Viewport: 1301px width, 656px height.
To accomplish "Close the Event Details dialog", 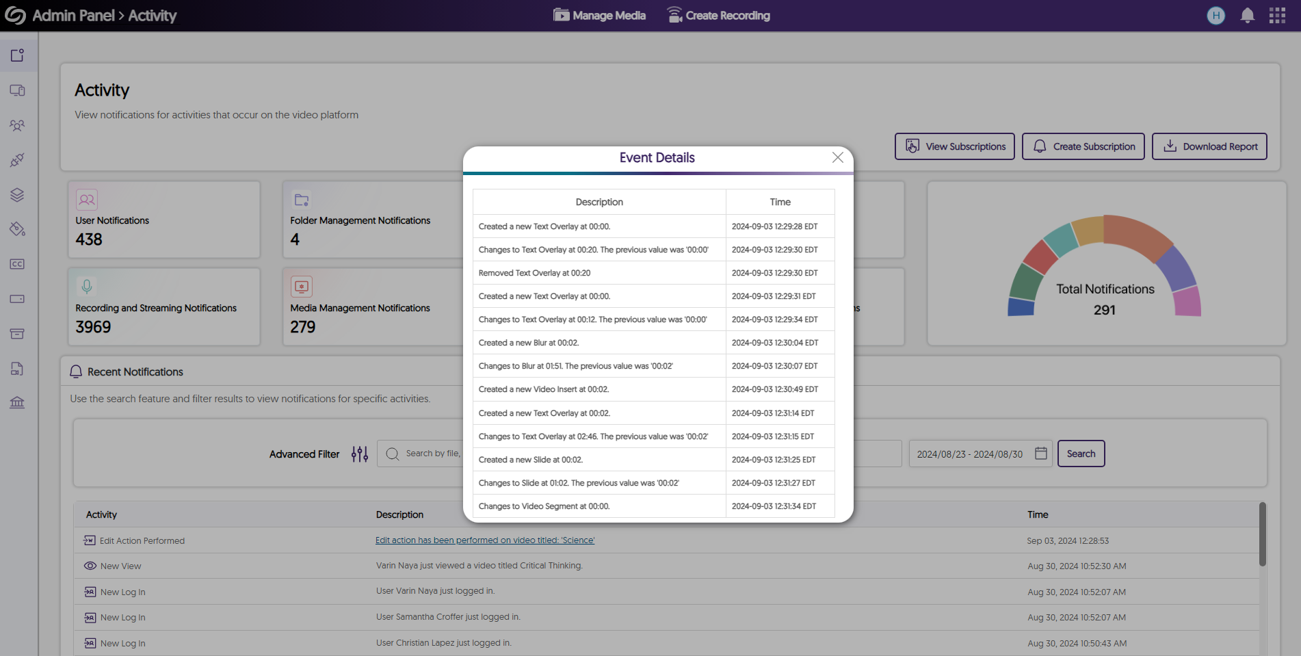I will coord(837,157).
